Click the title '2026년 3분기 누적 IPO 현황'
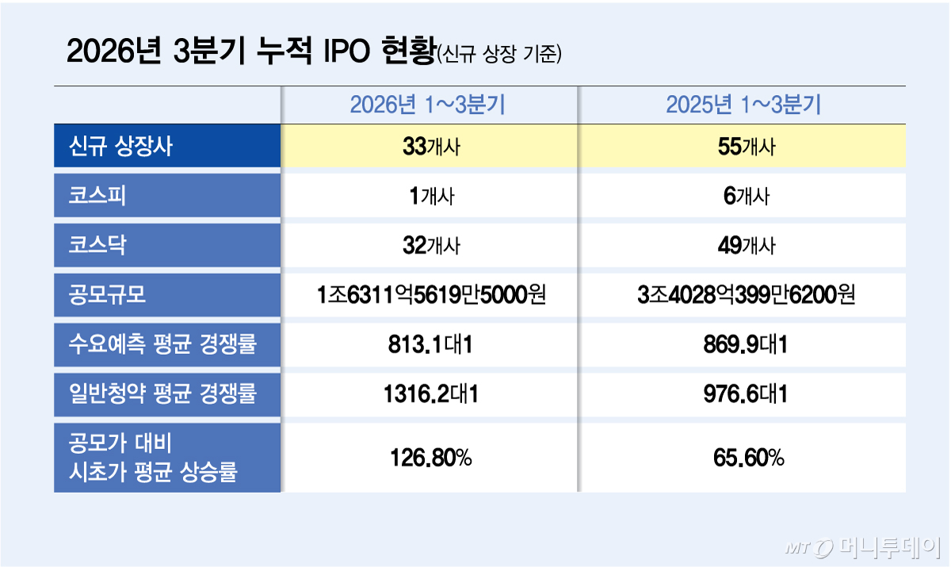Viewport: 951px width, 567px height. (252, 51)
